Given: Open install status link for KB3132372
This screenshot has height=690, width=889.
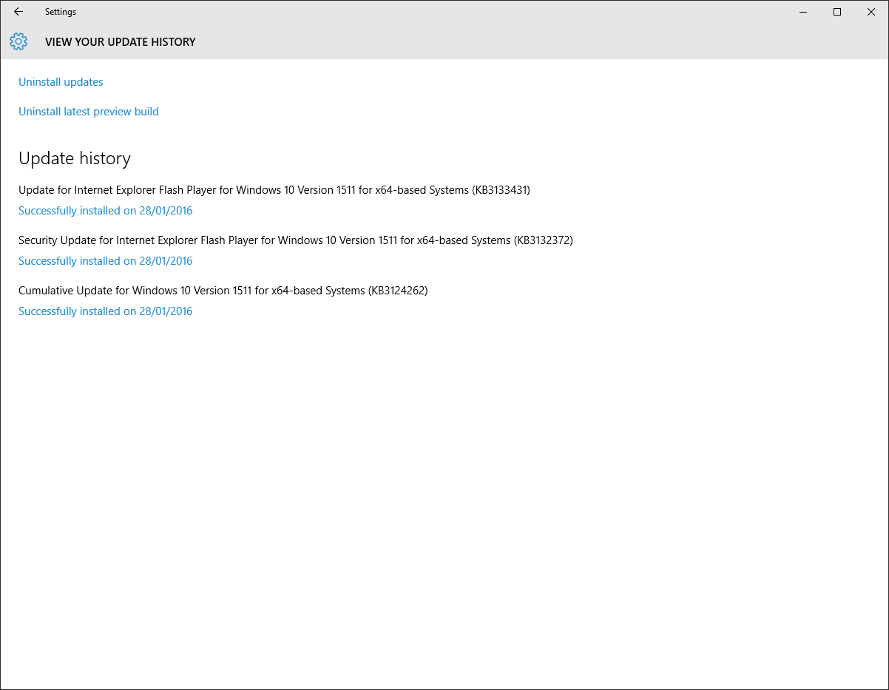Looking at the screenshot, I should click(105, 261).
